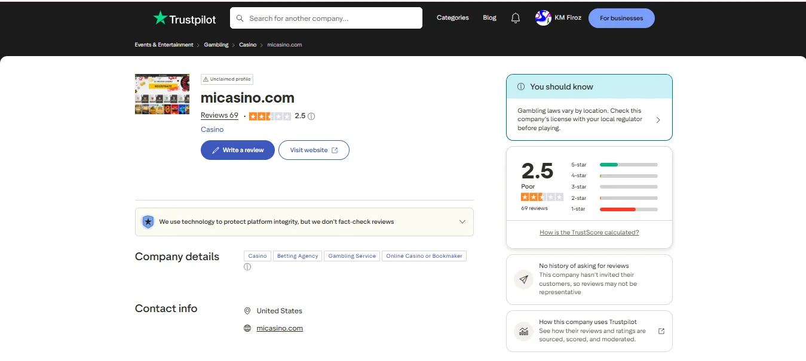The height and width of the screenshot is (361, 806).
Task: Click the Betting Agency tag
Action: [x=298, y=256]
